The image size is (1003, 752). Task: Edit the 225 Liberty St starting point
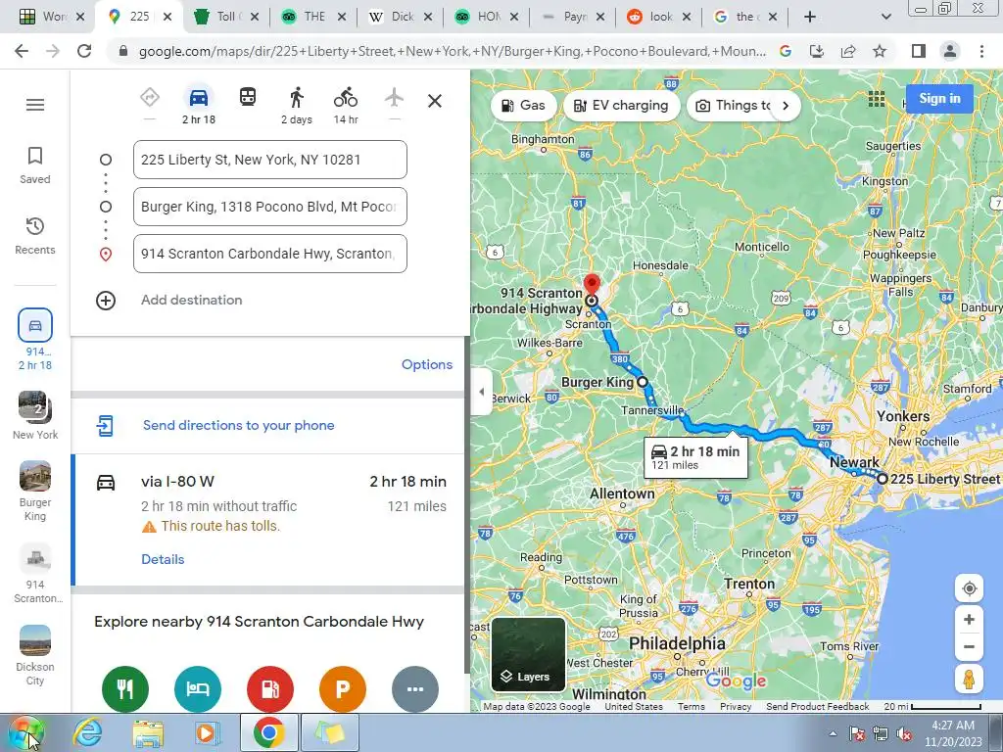coord(270,160)
